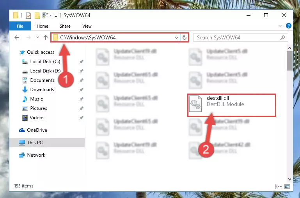
Task: Minimize the SysWOW64 window
Action: point(249,15)
